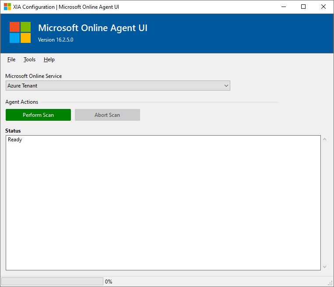Open the File menu

tap(11, 59)
